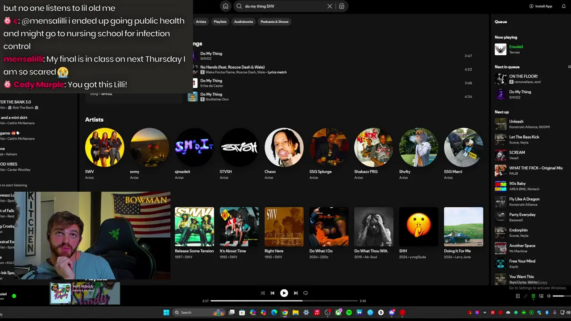Open album 'It's About Time' cover

click(239, 226)
